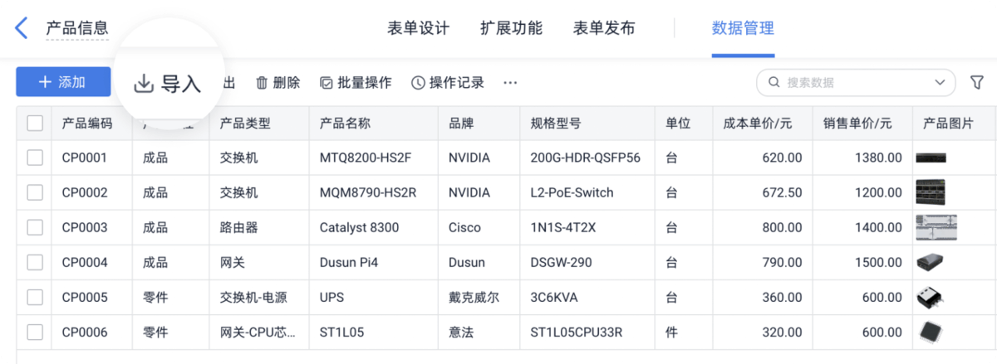Open 操作记录 history log

[447, 83]
